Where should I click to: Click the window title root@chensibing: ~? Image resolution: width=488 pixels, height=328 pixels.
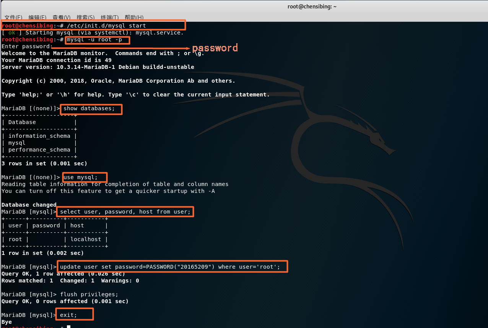click(x=312, y=7)
